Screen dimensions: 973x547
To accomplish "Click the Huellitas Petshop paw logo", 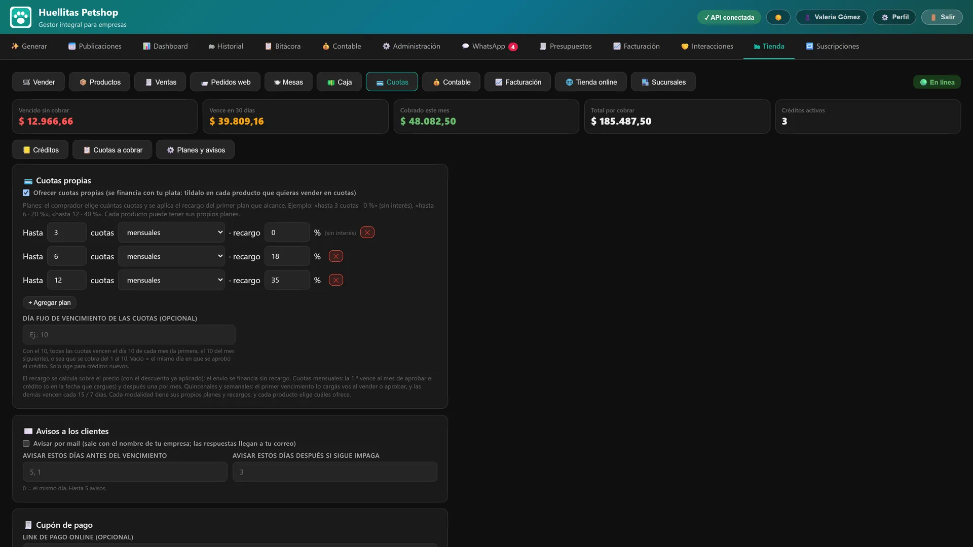I will click(x=21, y=17).
